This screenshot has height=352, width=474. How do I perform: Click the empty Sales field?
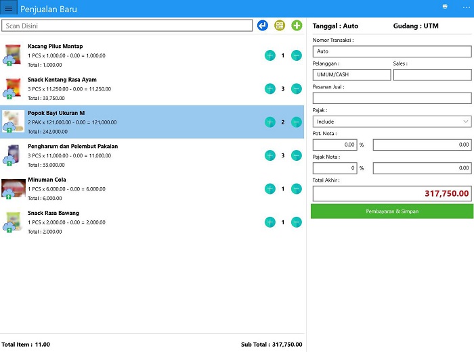pos(432,74)
